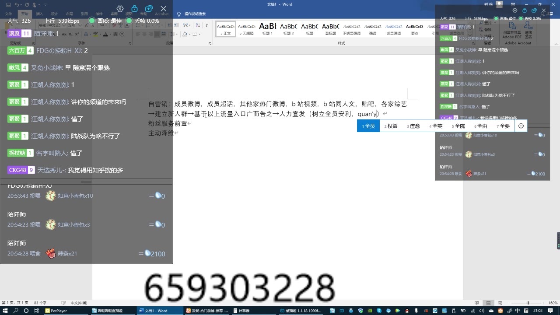Open paragraph settings dialog launcher

(210, 44)
